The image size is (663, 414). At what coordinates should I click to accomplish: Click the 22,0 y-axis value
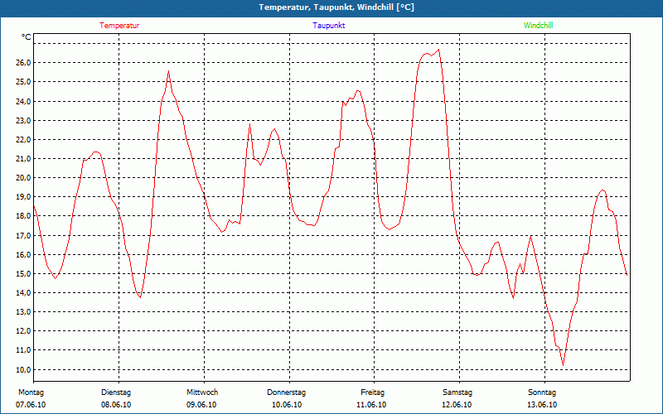point(24,139)
